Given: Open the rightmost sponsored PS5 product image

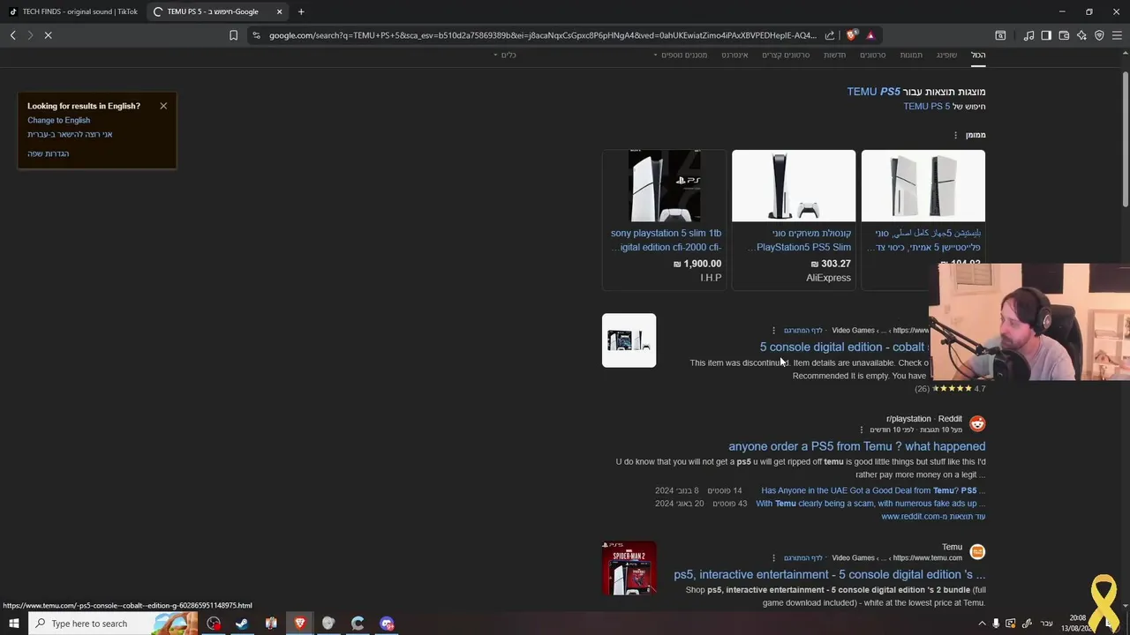Looking at the screenshot, I should (x=923, y=185).
